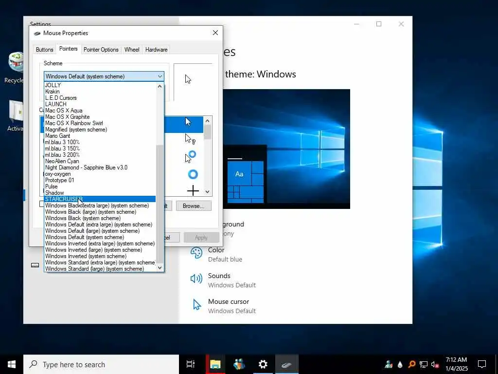Click scheme list scroll-up arrow
The width and height of the screenshot is (498, 374).
[160, 86]
